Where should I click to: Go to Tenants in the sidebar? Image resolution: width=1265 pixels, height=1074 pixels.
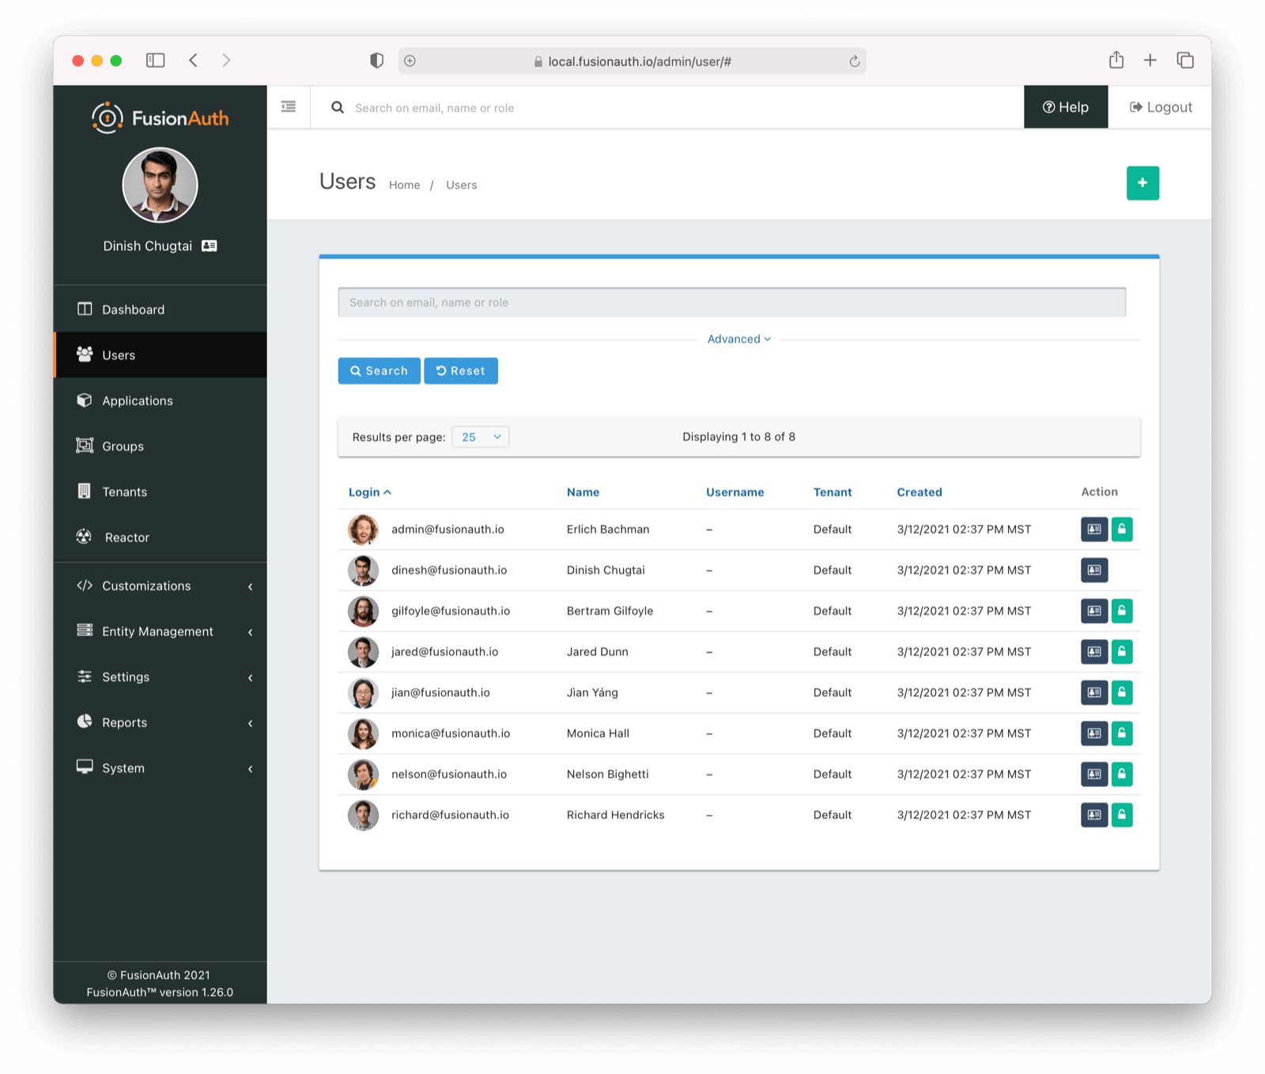click(x=124, y=492)
